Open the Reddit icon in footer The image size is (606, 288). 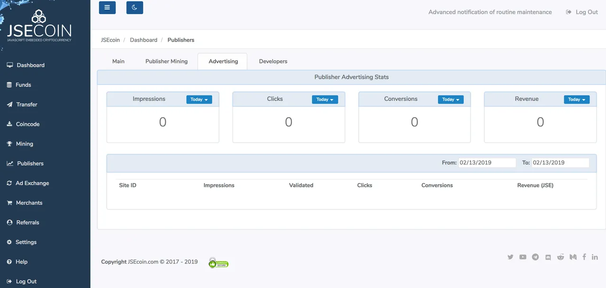tap(561, 257)
